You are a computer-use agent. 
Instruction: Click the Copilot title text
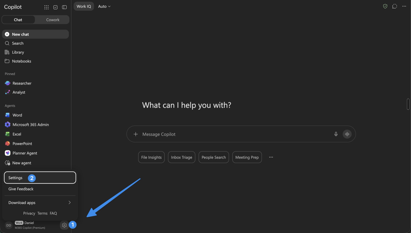pos(13,7)
